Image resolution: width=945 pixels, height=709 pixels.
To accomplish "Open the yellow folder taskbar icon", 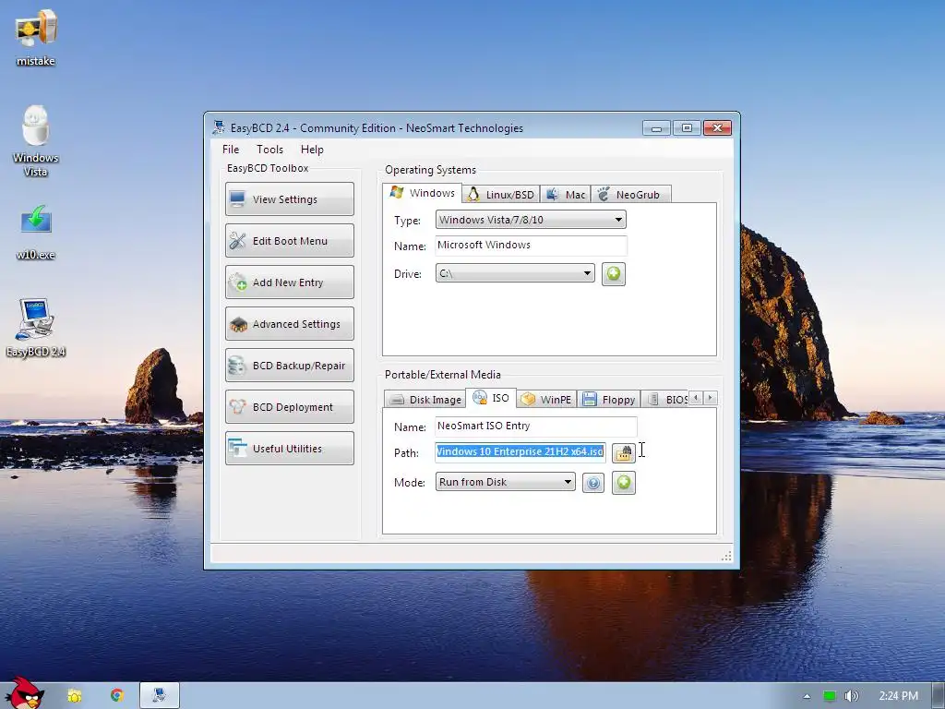I will (75, 696).
